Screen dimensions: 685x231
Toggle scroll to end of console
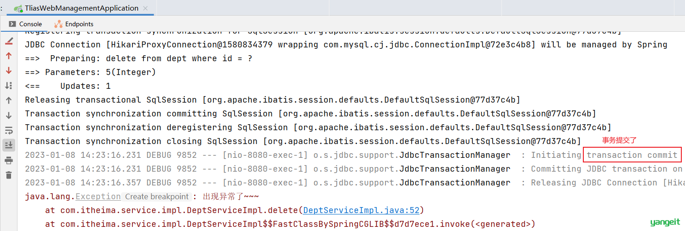[x=9, y=145]
